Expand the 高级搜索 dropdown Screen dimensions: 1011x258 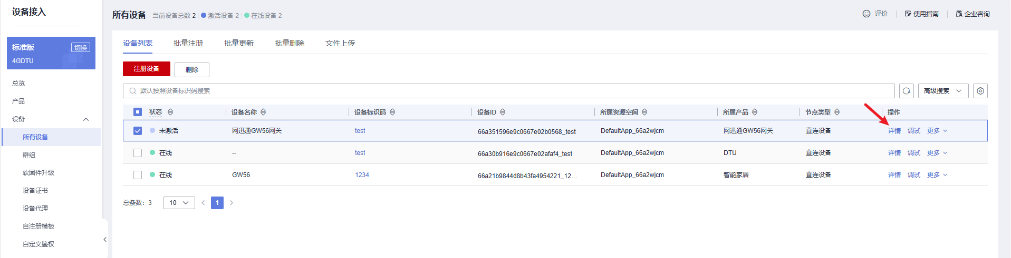(x=942, y=91)
